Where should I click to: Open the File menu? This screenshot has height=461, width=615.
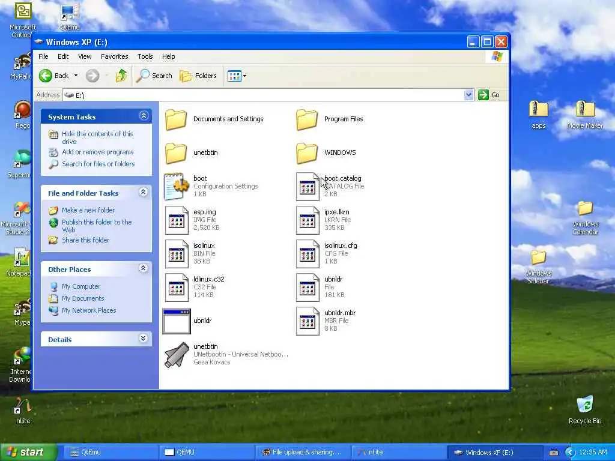[43, 56]
